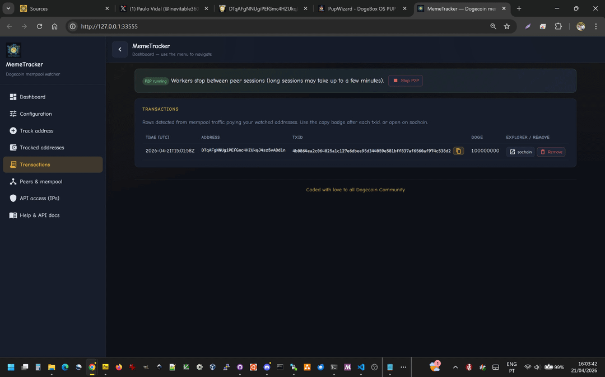Copy the transaction txid with the copy badge

pyautogui.click(x=458, y=151)
